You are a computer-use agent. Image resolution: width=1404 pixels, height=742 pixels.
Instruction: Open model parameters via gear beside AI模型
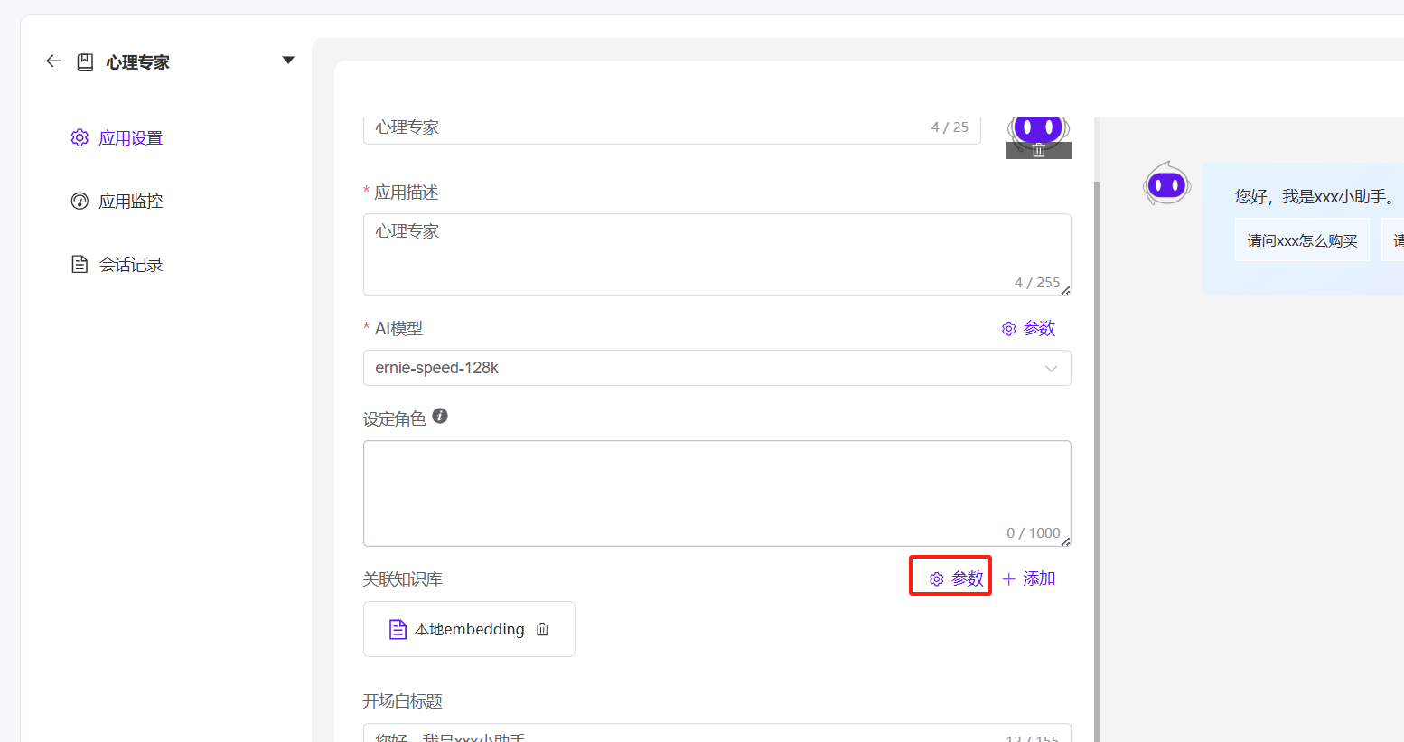pyautogui.click(x=1008, y=328)
